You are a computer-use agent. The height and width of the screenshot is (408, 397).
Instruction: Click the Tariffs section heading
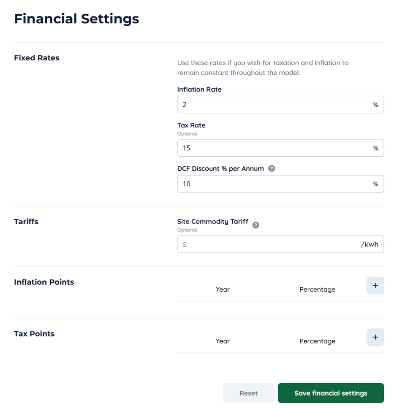tap(26, 221)
